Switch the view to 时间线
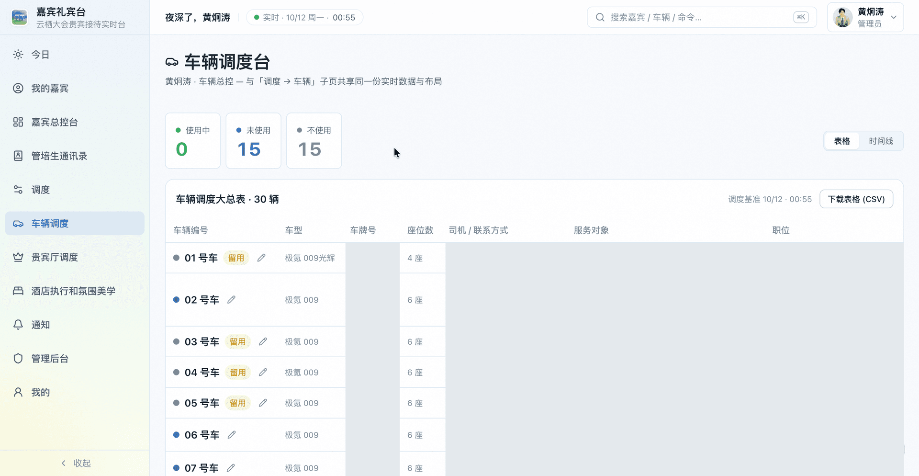Screen dimensions: 919x476 (x=881, y=141)
